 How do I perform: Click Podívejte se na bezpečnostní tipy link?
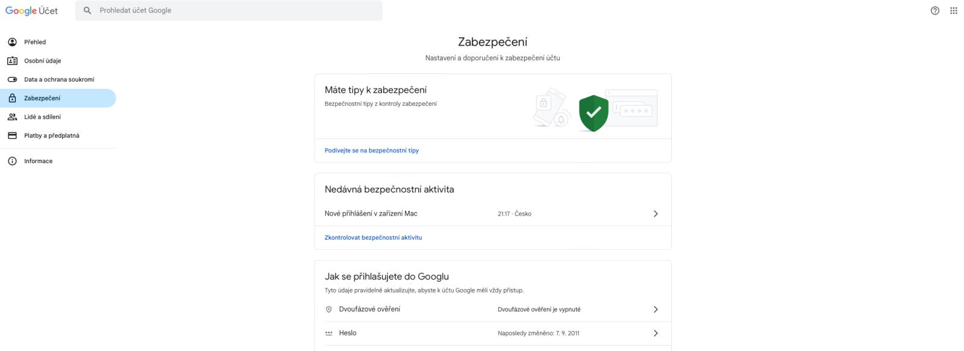[372, 151]
